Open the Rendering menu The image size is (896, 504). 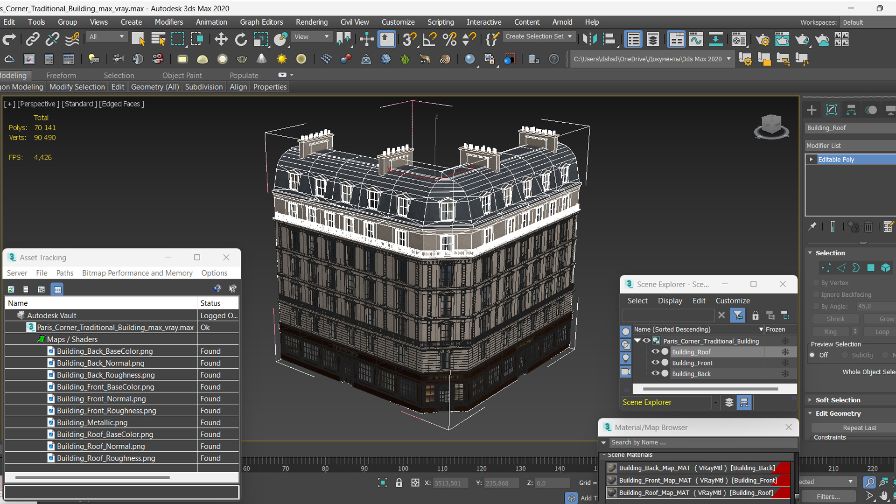pyautogui.click(x=312, y=22)
